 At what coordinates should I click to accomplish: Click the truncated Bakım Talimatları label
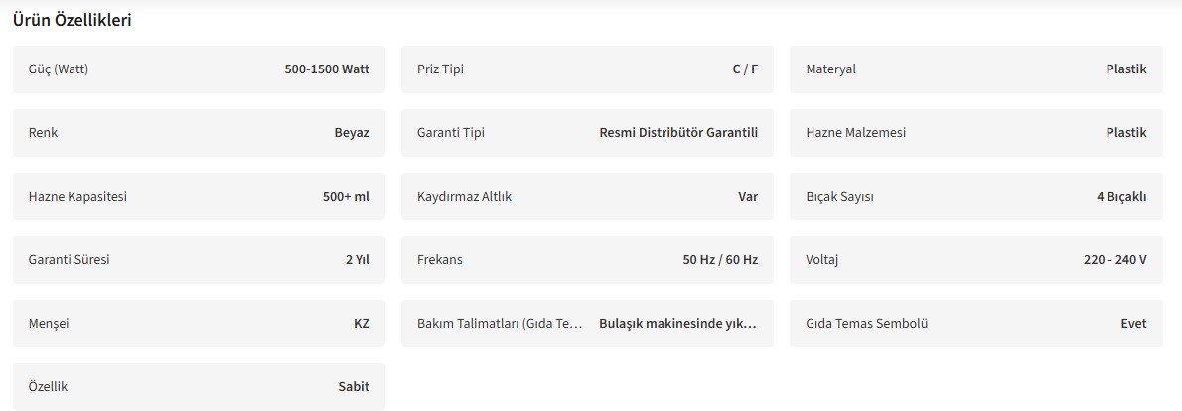500,324
